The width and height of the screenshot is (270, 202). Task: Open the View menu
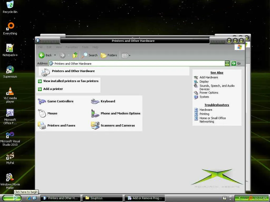(x=59, y=47)
